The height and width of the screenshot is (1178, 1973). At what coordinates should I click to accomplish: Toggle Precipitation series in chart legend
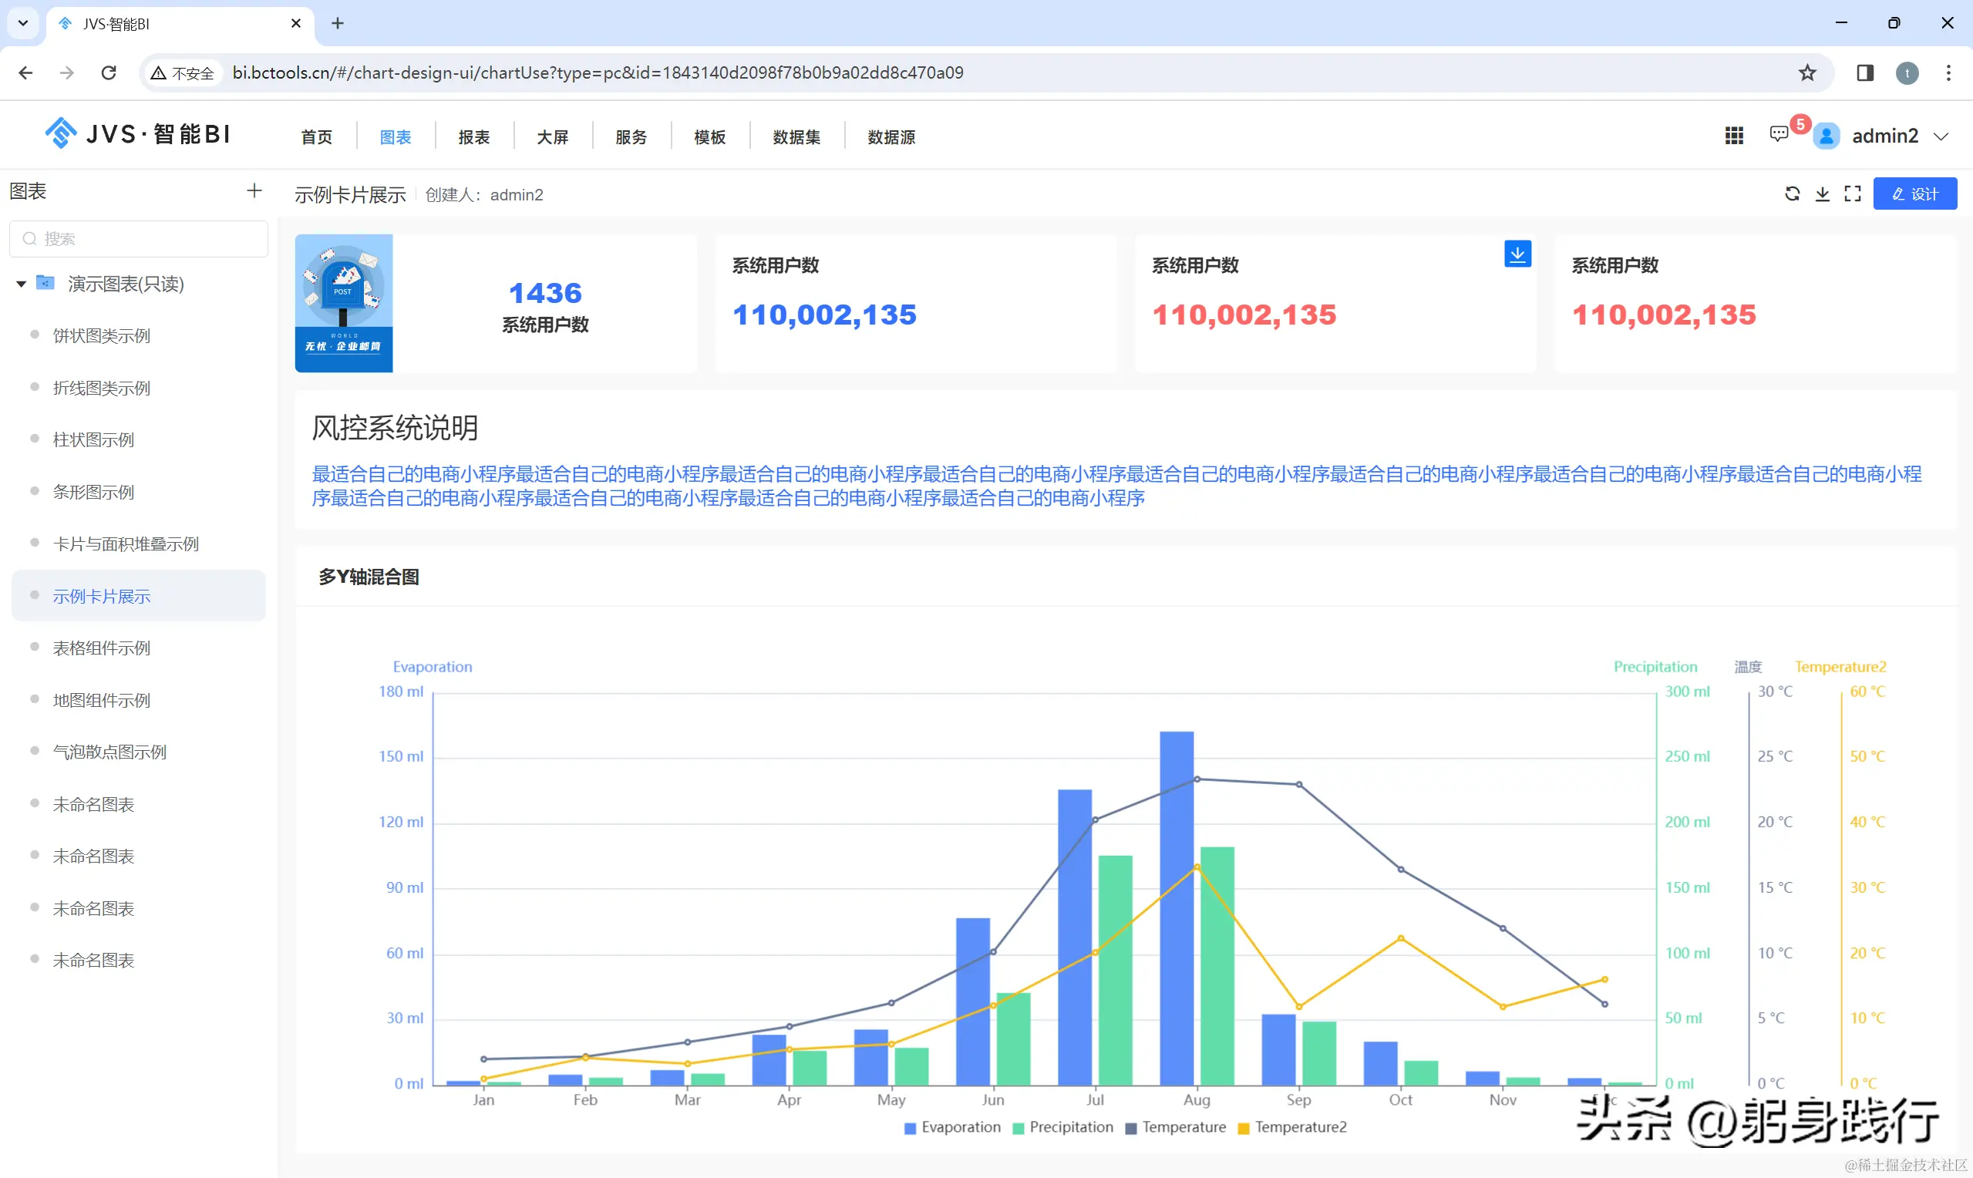1062,1127
